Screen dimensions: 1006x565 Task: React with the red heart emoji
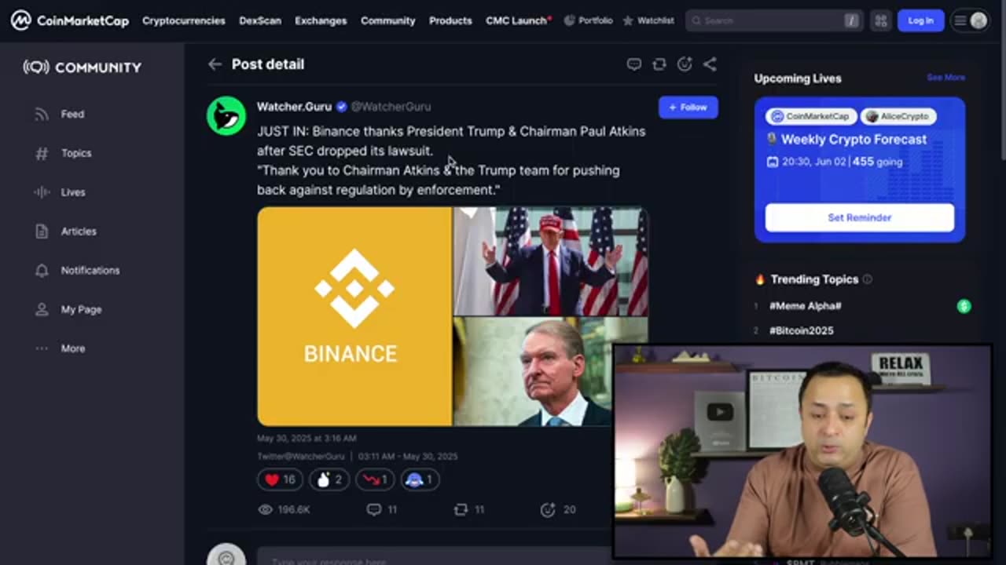click(280, 479)
